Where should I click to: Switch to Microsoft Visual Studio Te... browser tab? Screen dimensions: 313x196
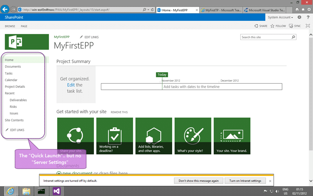point(265,10)
